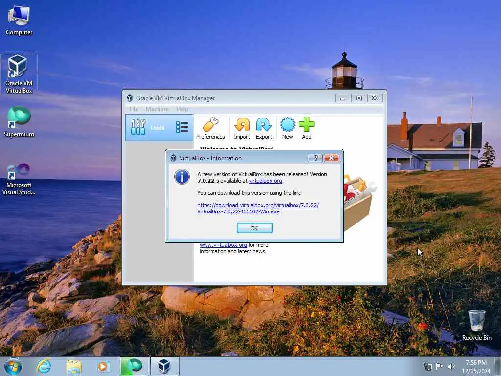Select the Oracle VM VirtualBox desktop shortcut
The height and width of the screenshot is (376, 501).
[19, 74]
